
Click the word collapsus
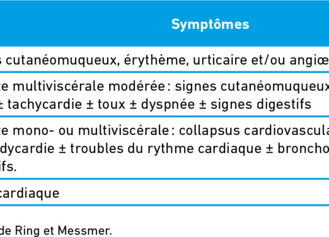pyautogui.click(x=209, y=130)
